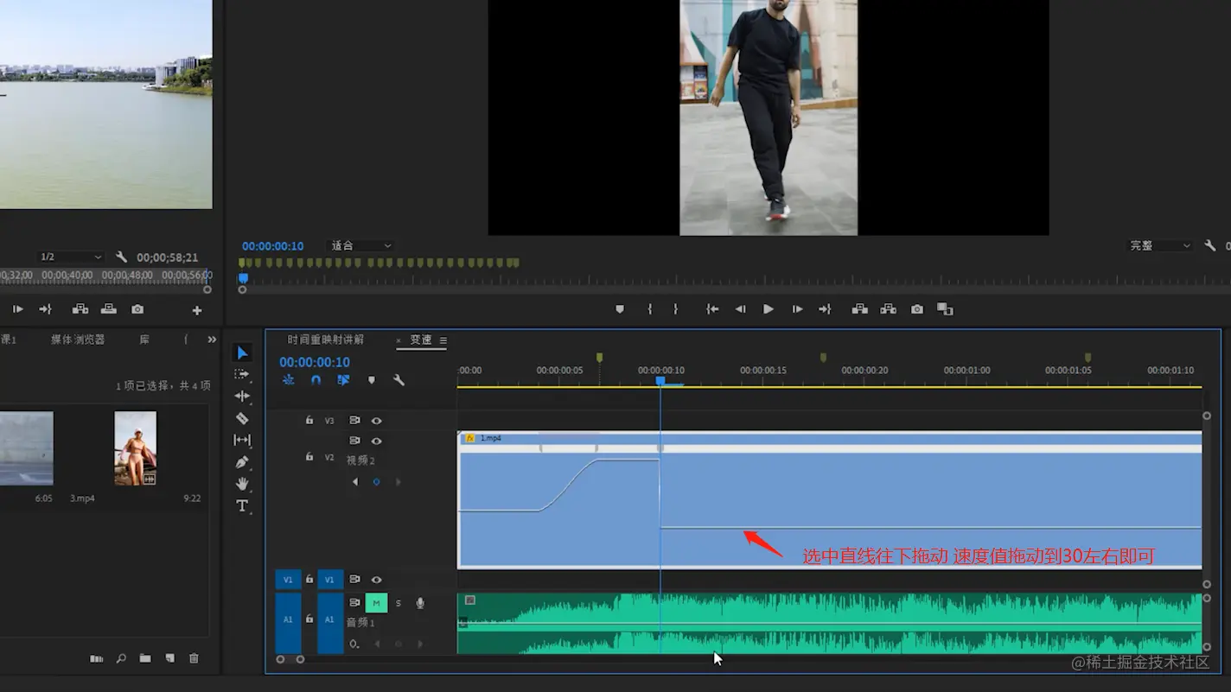Click the Extract button in program monitor
Screen dimensions: 1231x692
point(888,309)
